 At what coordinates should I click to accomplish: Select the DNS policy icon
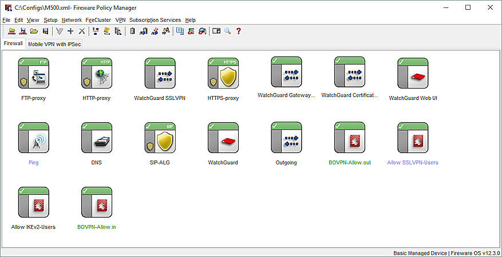[x=96, y=138]
